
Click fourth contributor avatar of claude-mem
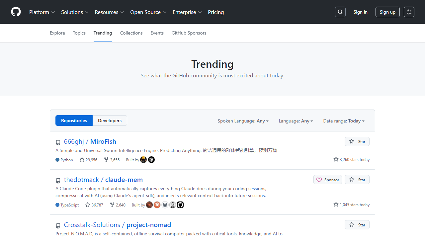click(x=173, y=205)
